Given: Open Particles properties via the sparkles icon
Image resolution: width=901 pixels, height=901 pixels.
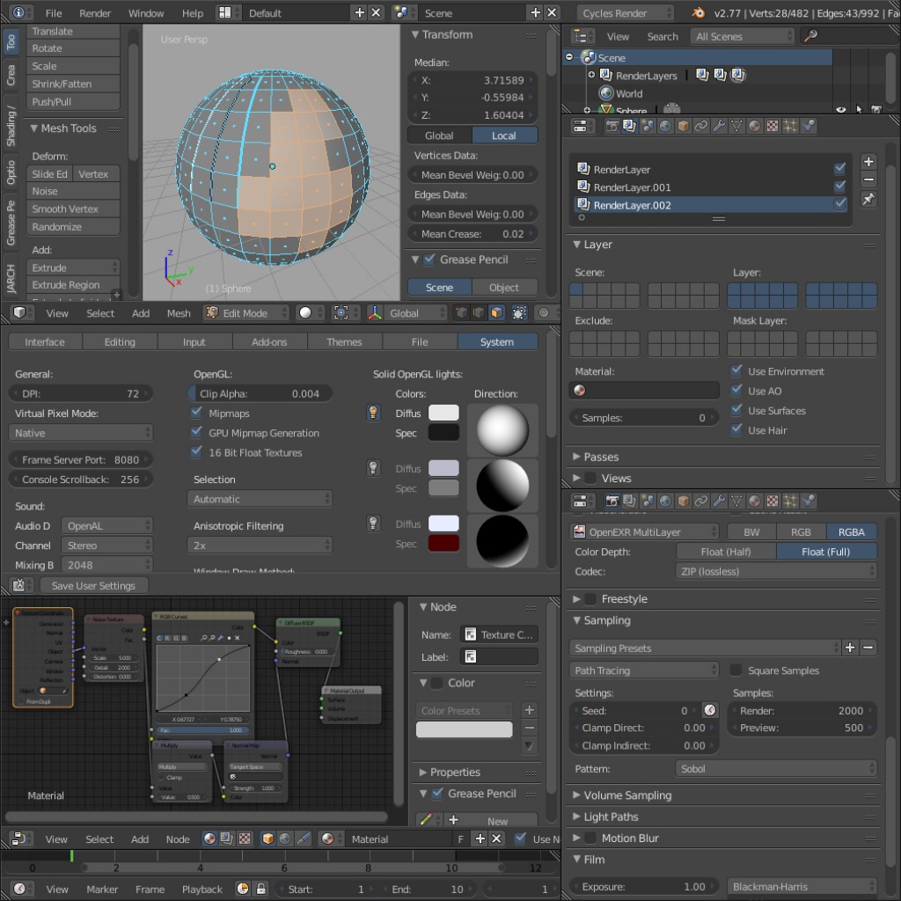Looking at the screenshot, I should (789, 126).
